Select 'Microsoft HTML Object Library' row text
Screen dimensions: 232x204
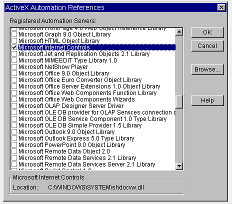coord(59,41)
